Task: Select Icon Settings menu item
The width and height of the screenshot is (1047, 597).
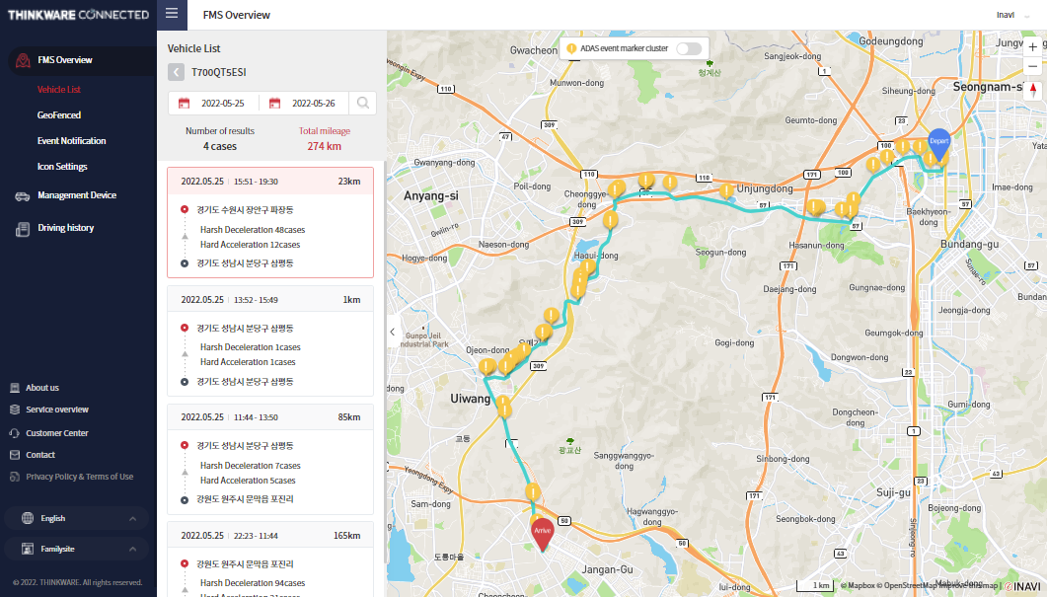Action: 62,167
